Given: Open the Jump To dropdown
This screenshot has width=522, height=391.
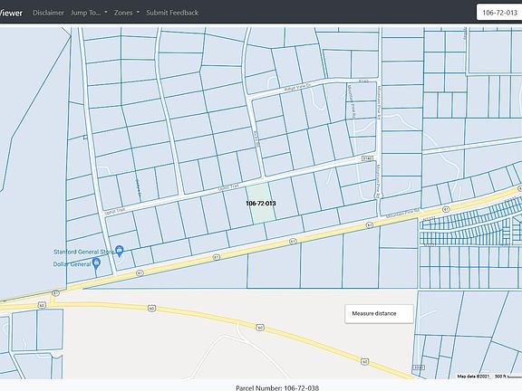Looking at the screenshot, I should point(89,13).
